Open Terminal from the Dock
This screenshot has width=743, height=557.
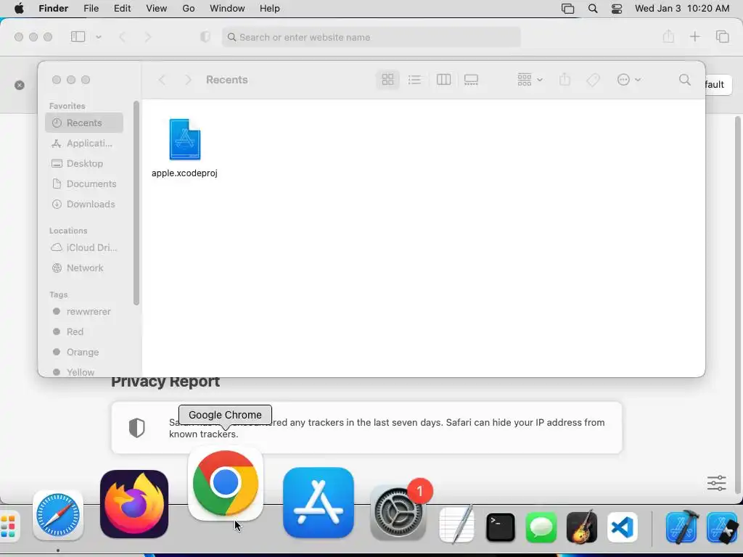point(501,527)
